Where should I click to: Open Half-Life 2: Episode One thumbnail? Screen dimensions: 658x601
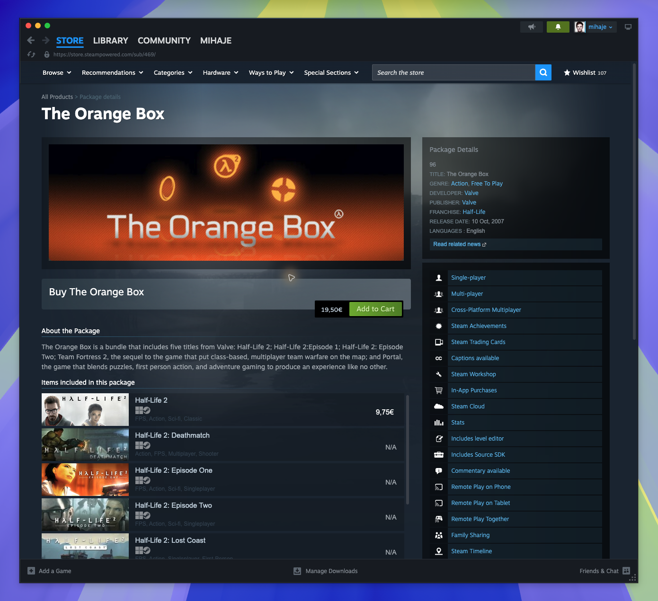pos(85,480)
